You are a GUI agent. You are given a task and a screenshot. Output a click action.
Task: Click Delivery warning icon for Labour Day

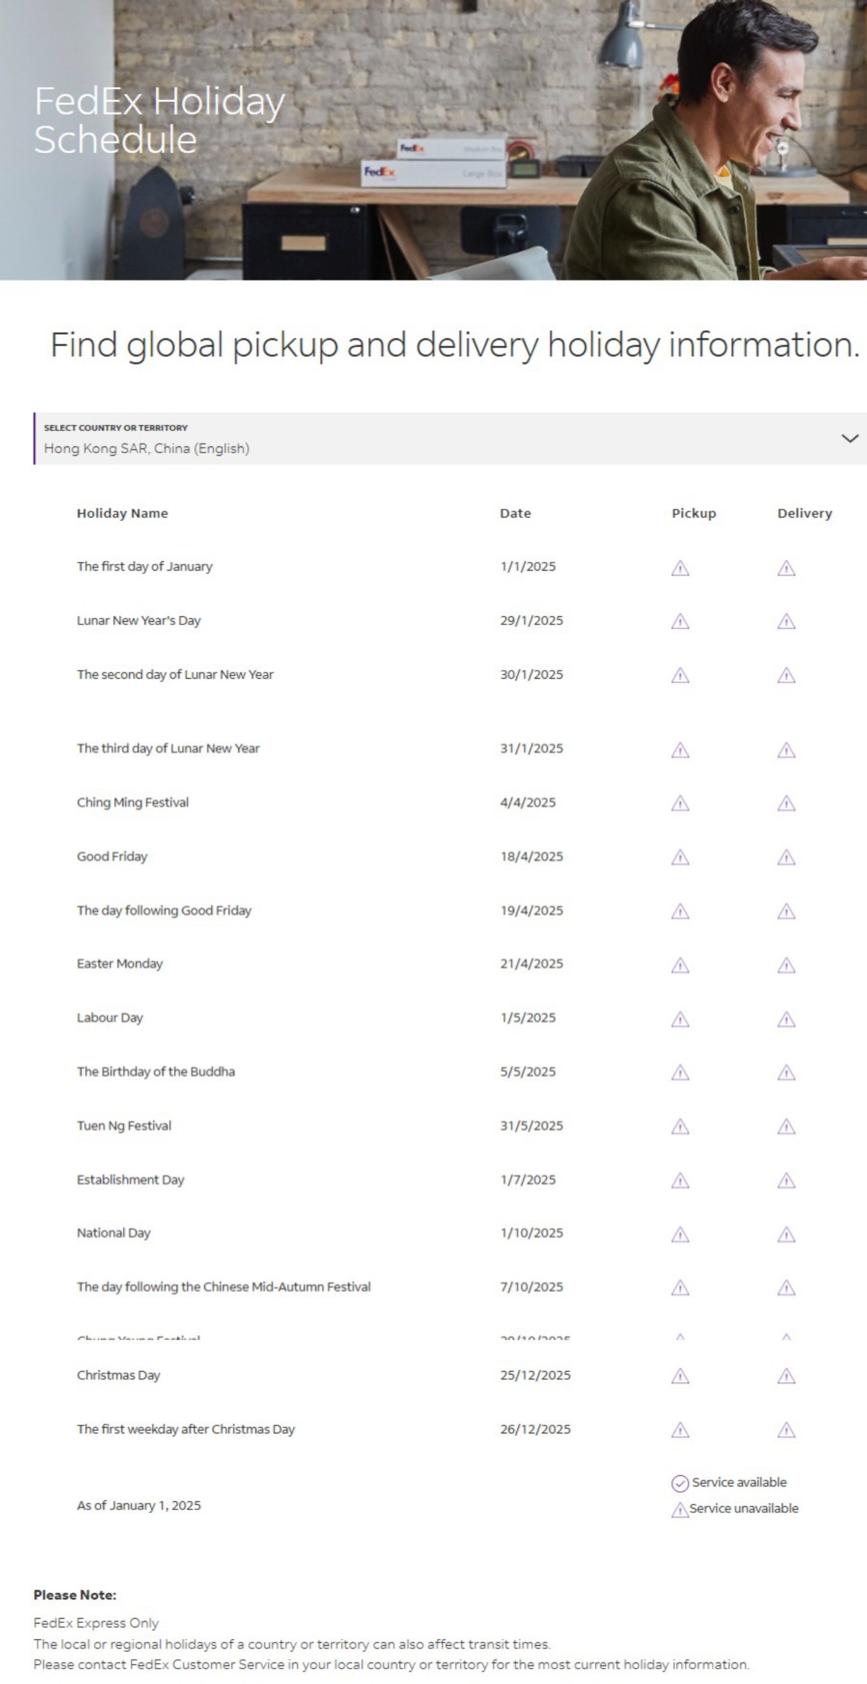point(786,1019)
